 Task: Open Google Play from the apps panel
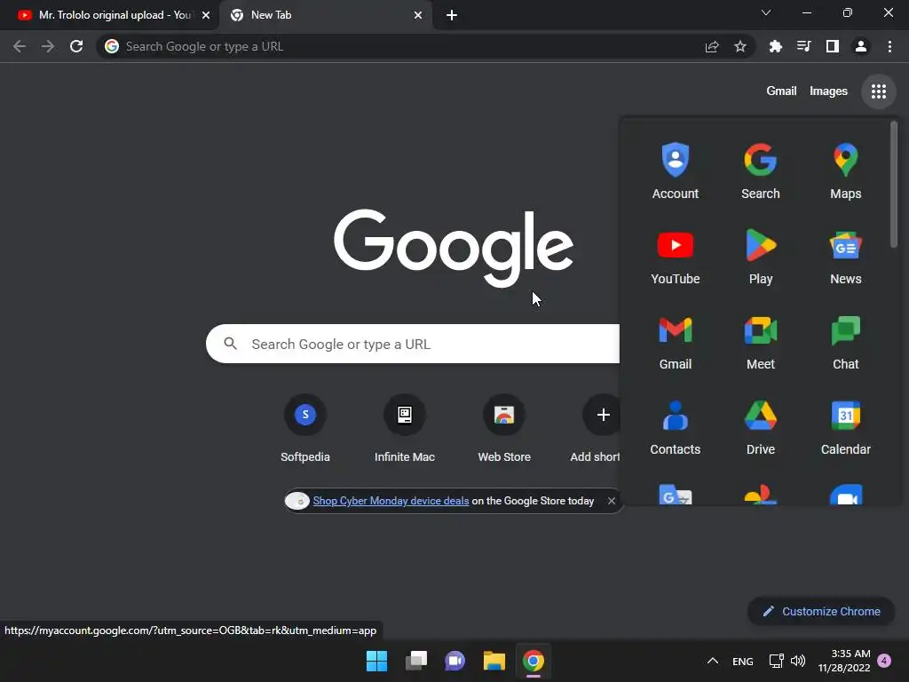pos(760,257)
